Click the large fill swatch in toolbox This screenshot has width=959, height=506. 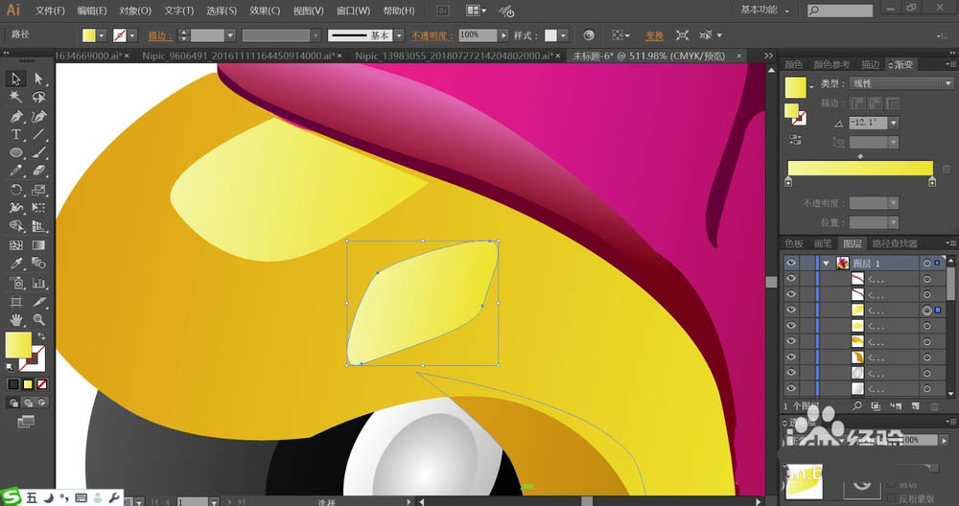click(x=18, y=345)
